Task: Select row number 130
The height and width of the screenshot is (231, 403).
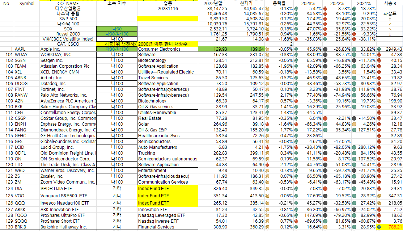Action: [9, 227]
